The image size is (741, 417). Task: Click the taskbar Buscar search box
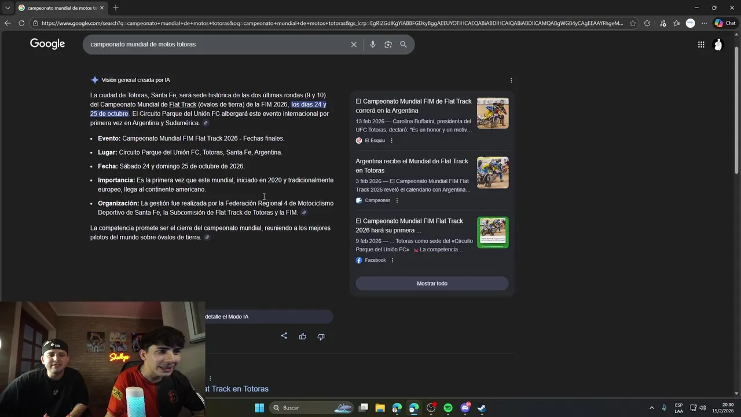313,408
